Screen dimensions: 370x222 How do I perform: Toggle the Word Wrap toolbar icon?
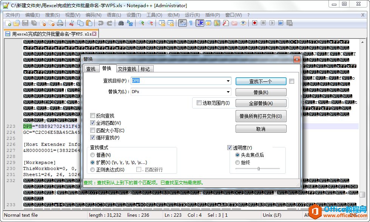(182, 23)
